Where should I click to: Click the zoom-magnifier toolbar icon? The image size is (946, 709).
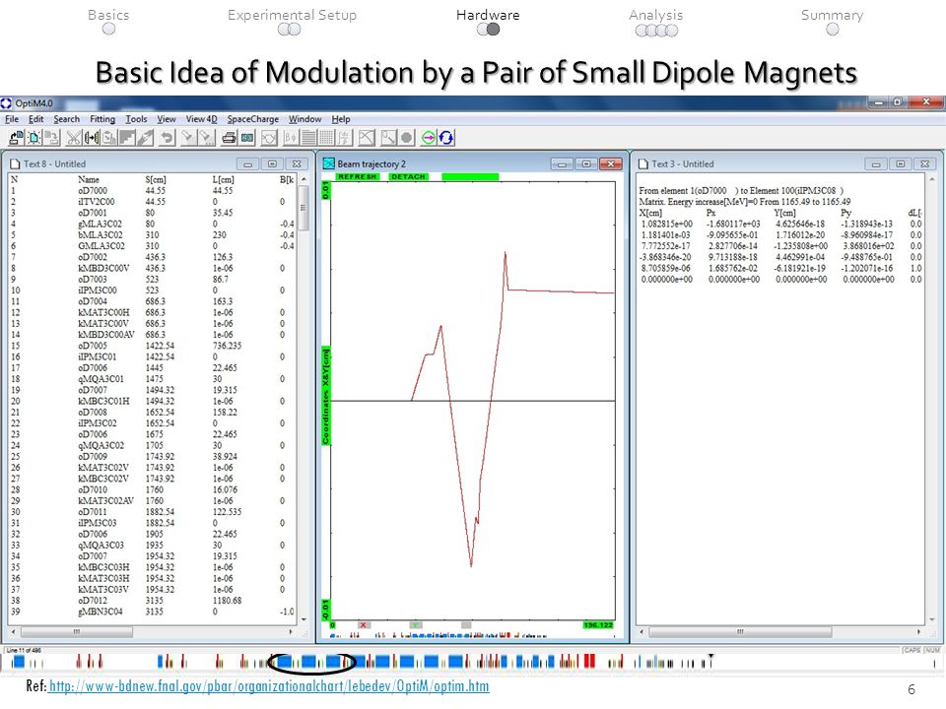(x=388, y=138)
